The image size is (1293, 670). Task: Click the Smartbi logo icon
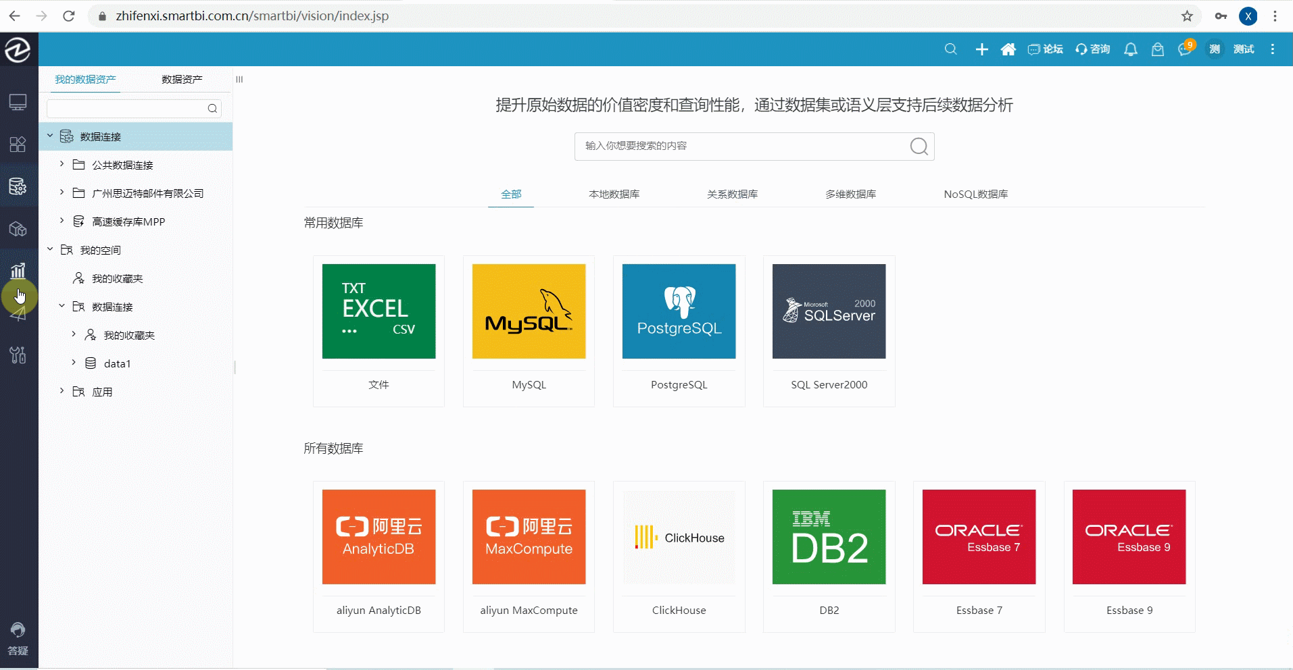(18, 49)
